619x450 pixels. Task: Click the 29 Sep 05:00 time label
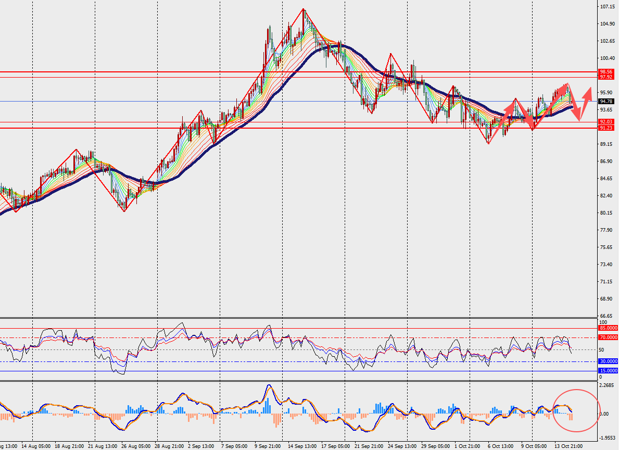(x=436, y=446)
